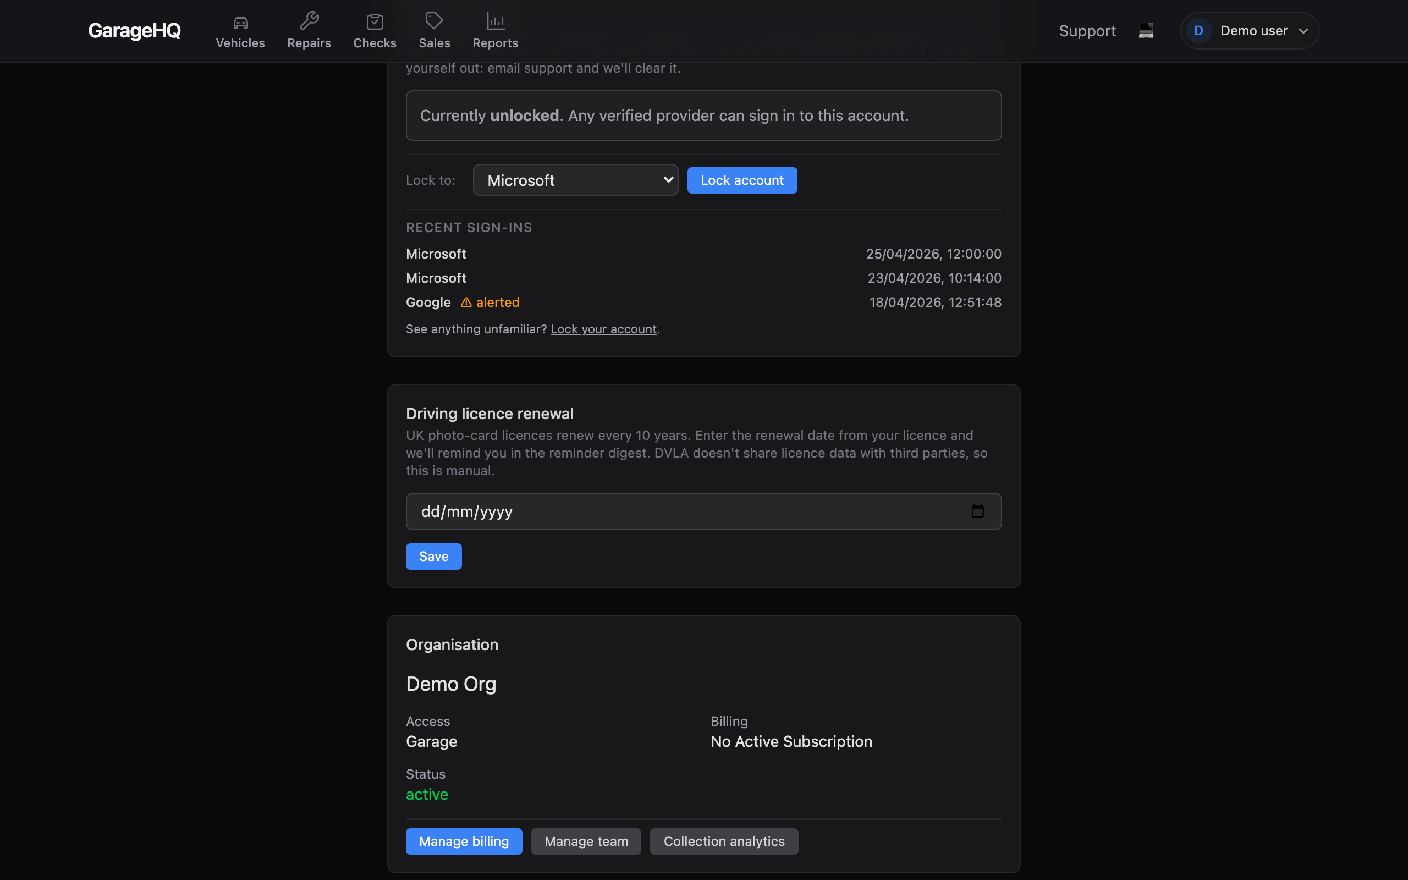1408x880 pixels.
Task: Select the Vehicles nav label
Action: (x=240, y=43)
